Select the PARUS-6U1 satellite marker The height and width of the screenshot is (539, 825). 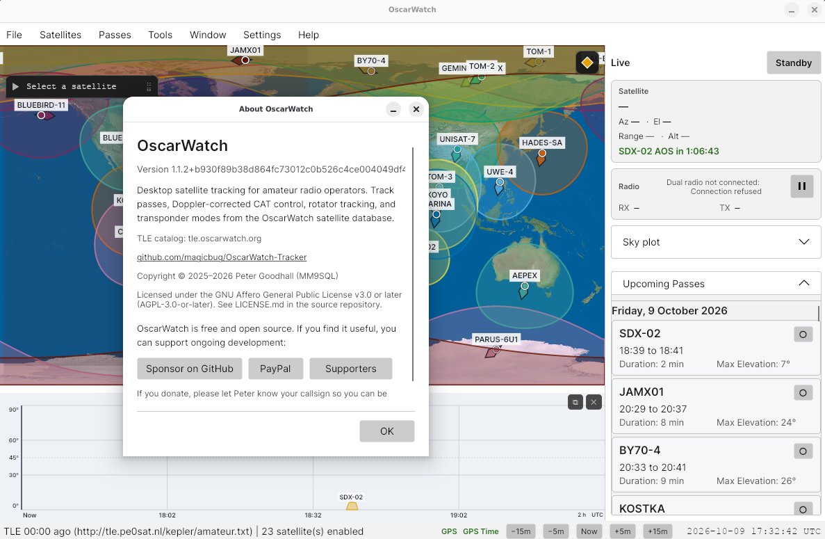496,350
